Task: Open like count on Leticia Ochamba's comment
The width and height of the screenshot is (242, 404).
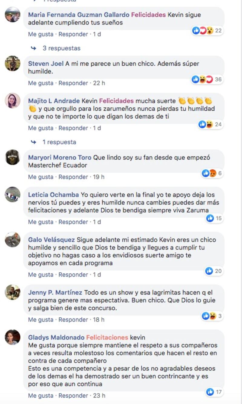Action: pos(214,218)
